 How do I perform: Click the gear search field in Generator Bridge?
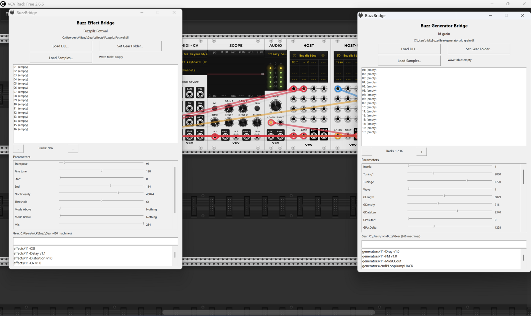[444, 244]
